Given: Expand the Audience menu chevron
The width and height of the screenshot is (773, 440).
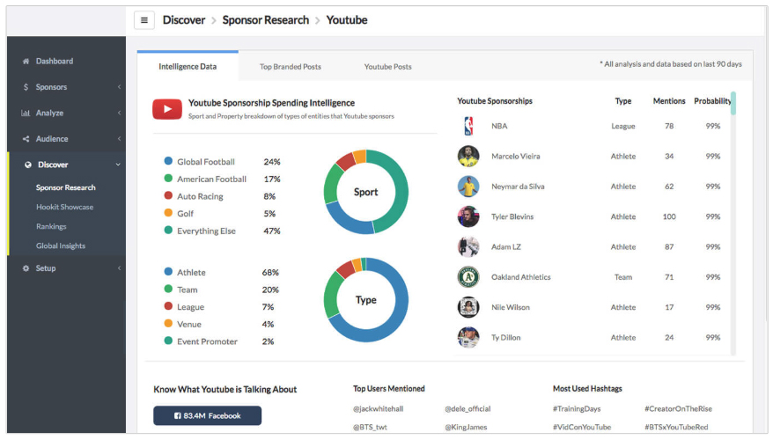Looking at the screenshot, I should point(119,139).
